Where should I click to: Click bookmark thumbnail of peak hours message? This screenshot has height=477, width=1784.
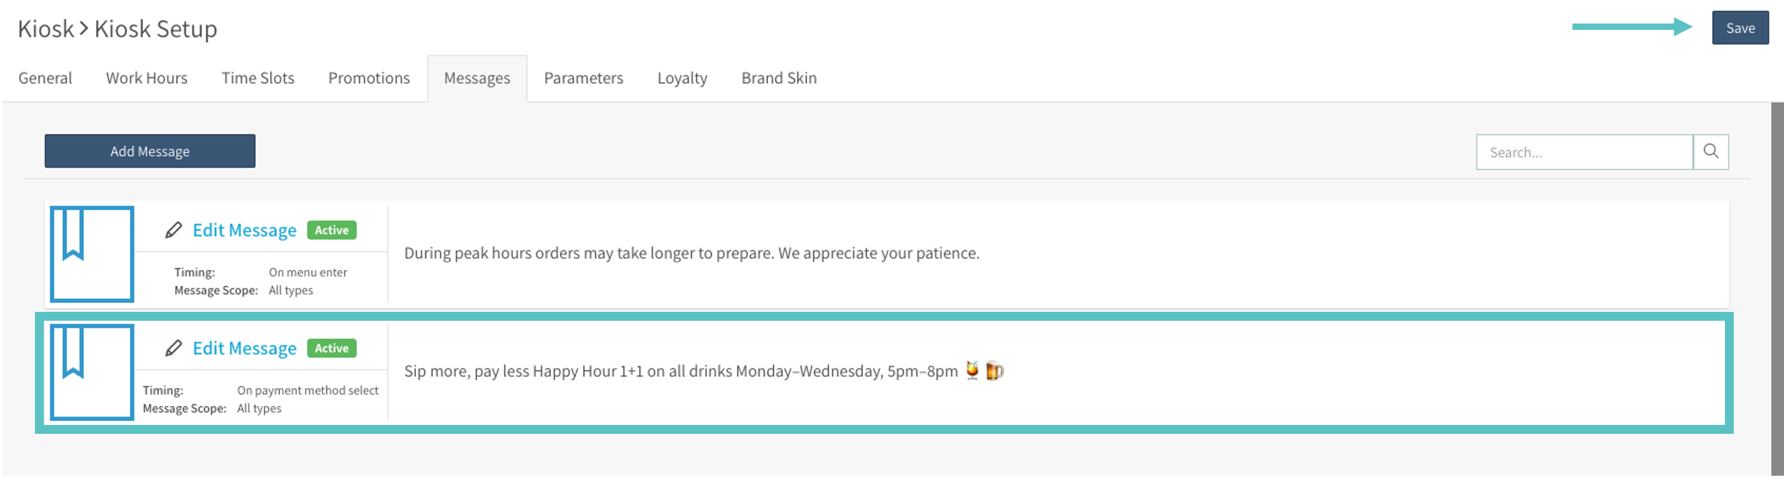(x=92, y=253)
